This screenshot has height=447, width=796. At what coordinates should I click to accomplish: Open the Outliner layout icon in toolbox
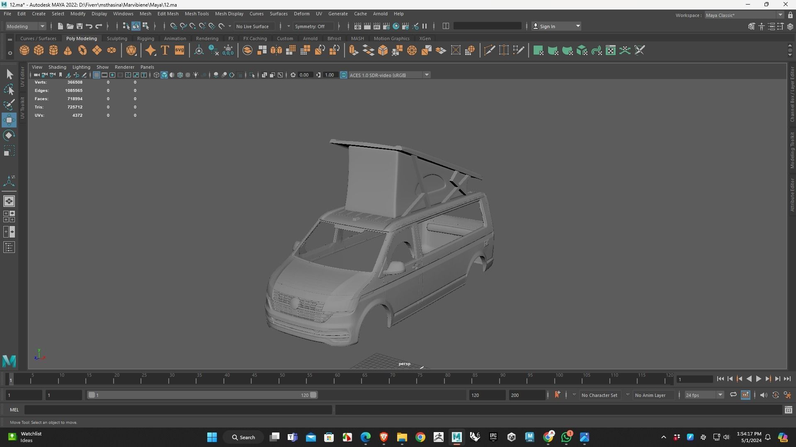click(9, 248)
